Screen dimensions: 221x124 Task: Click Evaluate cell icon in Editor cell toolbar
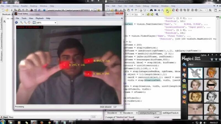[148, 14]
